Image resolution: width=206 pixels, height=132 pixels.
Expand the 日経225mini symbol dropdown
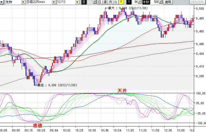click(x=54, y=2)
